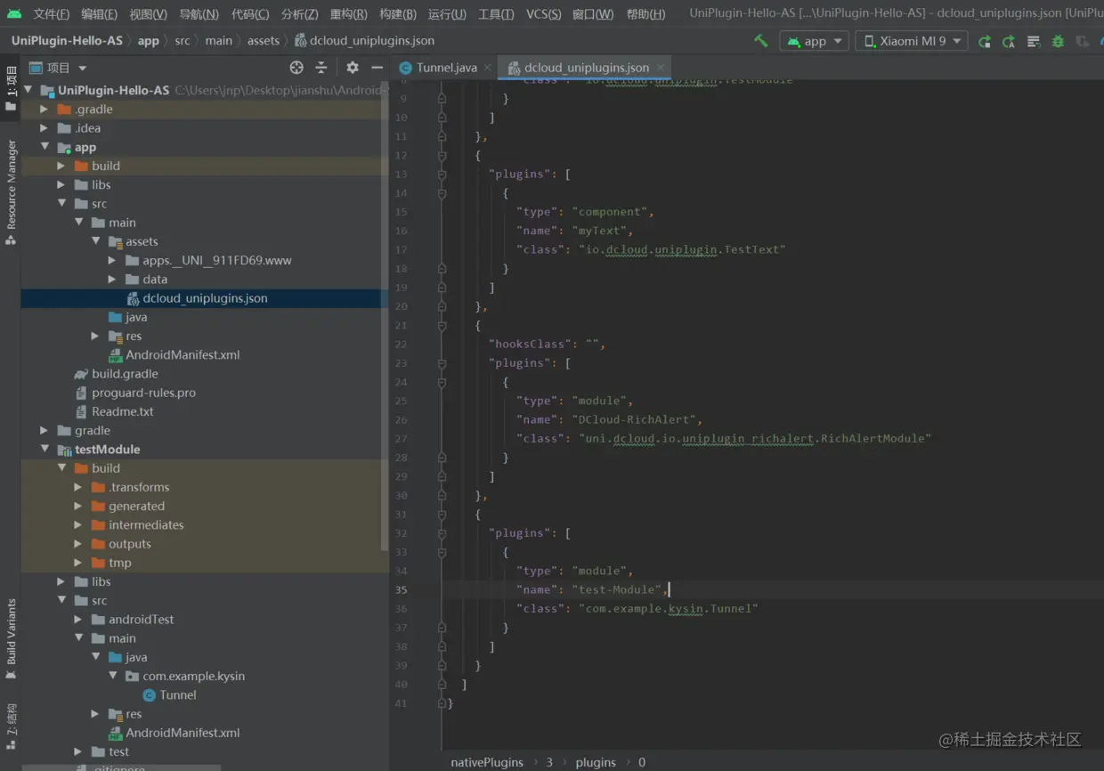Open the 帮助(H) menu
Screen dimensions: 1104x771
click(x=645, y=13)
